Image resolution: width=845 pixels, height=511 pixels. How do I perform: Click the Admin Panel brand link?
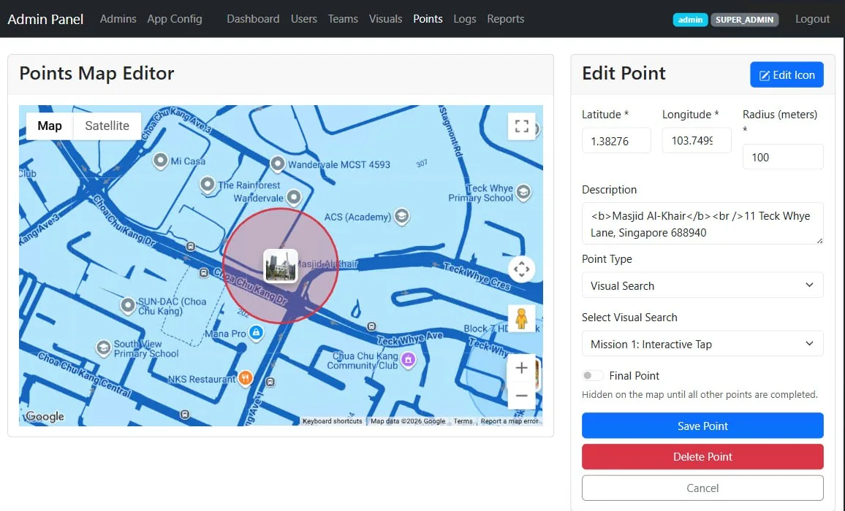click(45, 20)
